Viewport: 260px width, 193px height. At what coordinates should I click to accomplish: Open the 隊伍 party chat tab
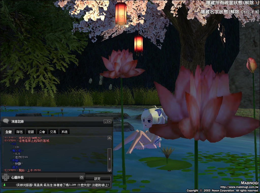[x=20, y=132]
